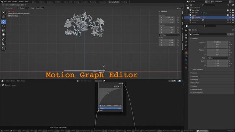Activate the Move tool
This screenshot has width=235, height=132.
coord(3,22)
